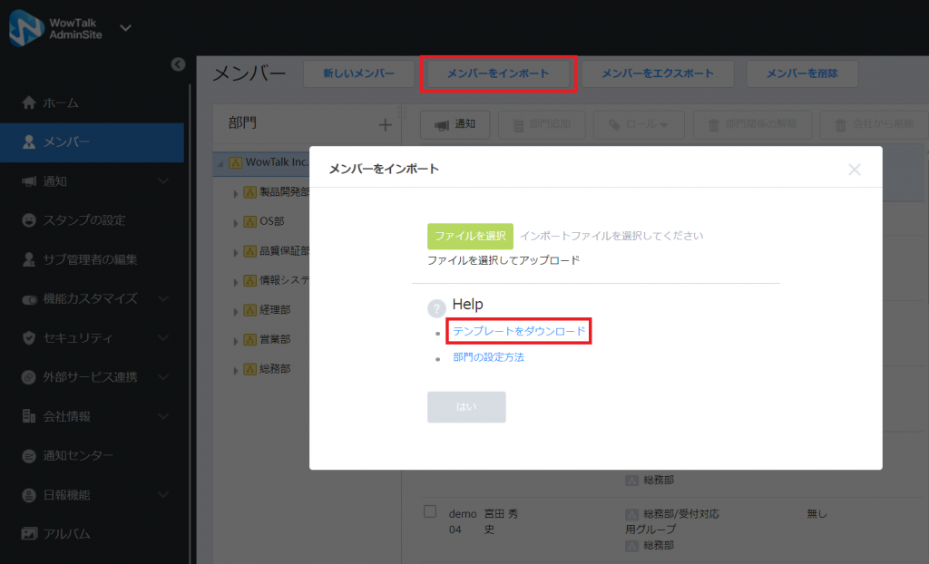The width and height of the screenshot is (929, 564).
Task: Select WowTalk Inc. in department tree
Action: (x=277, y=161)
